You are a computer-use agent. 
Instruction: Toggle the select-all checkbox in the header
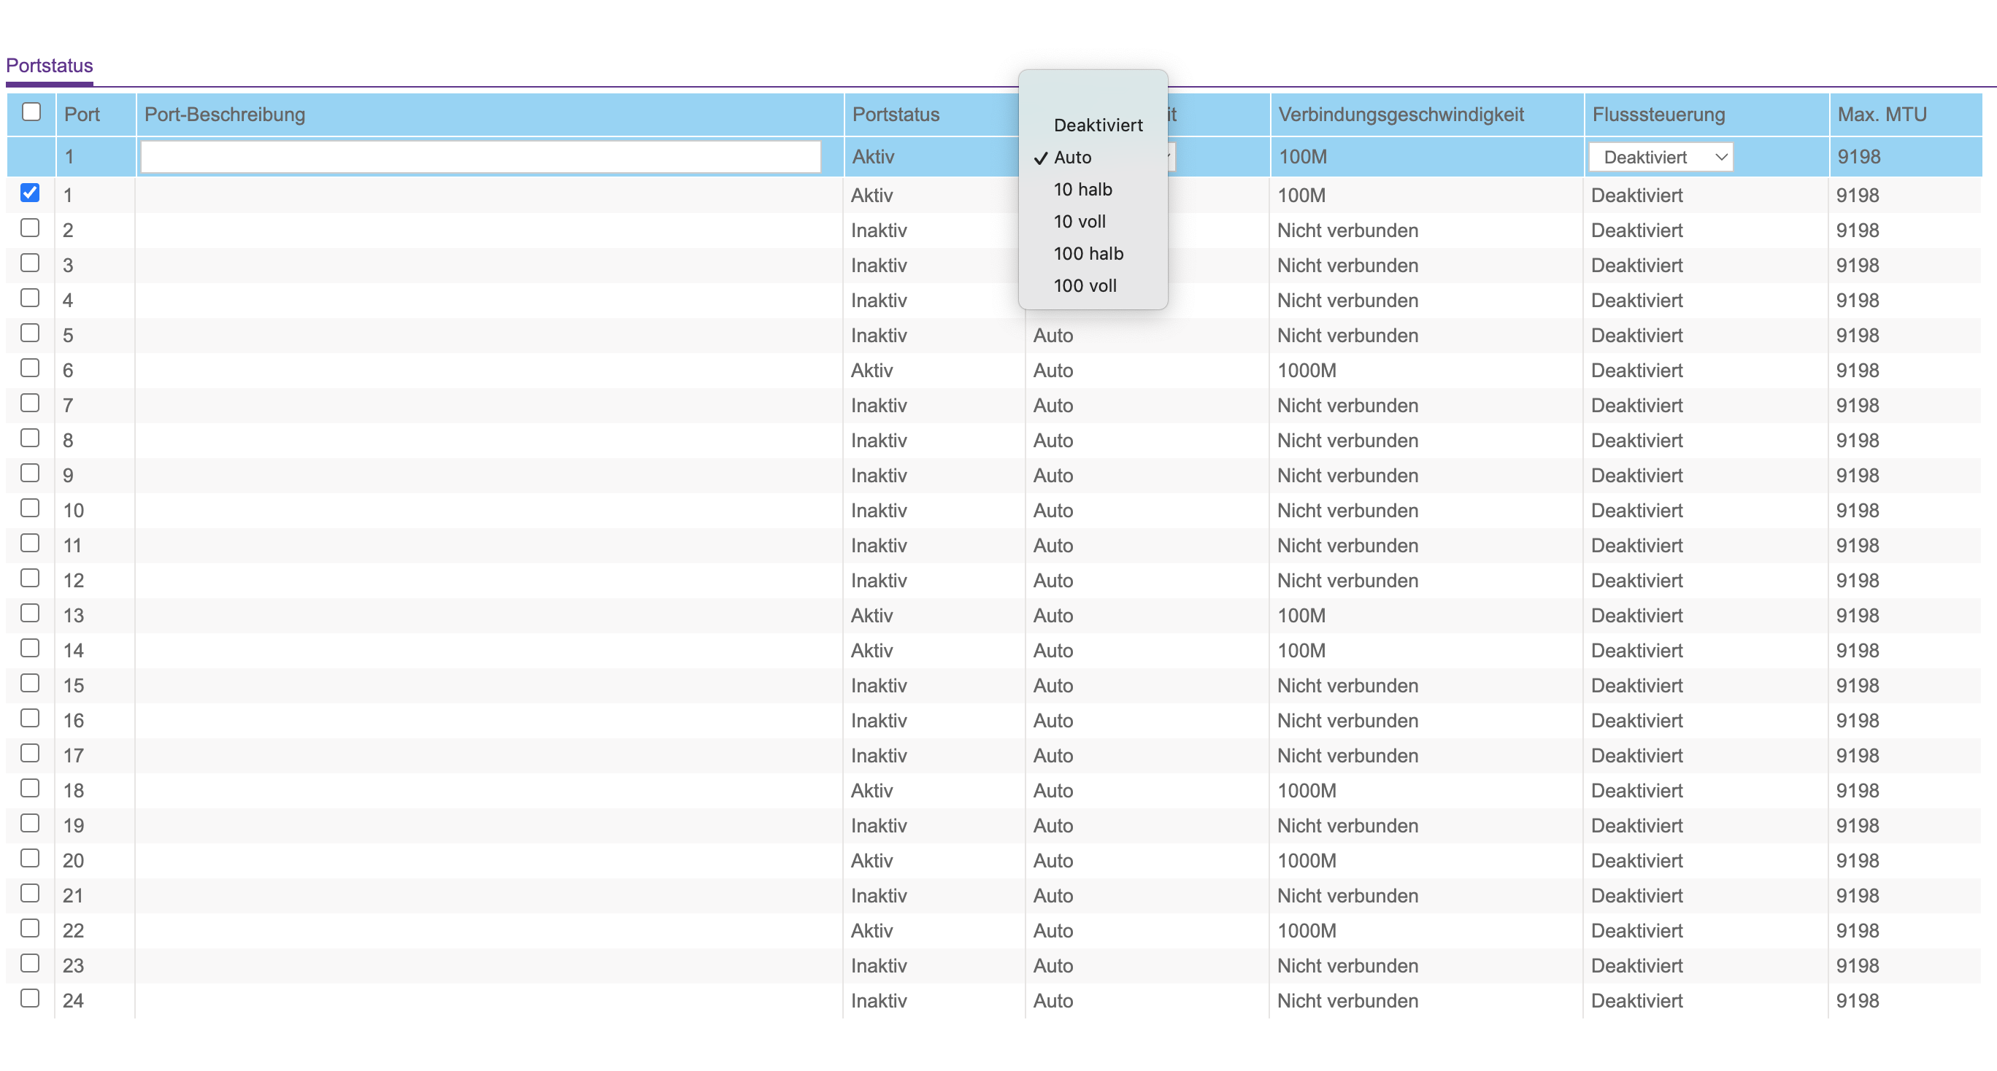point(31,112)
